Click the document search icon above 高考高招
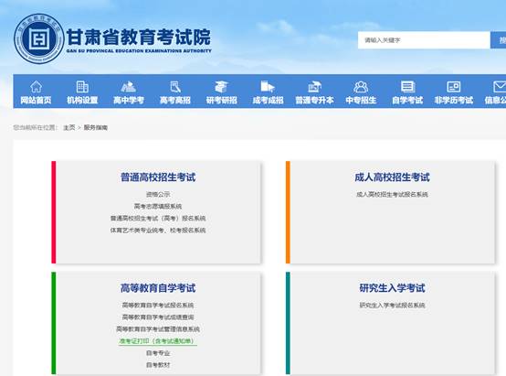Screen dimensions: 506x376 coord(175,86)
